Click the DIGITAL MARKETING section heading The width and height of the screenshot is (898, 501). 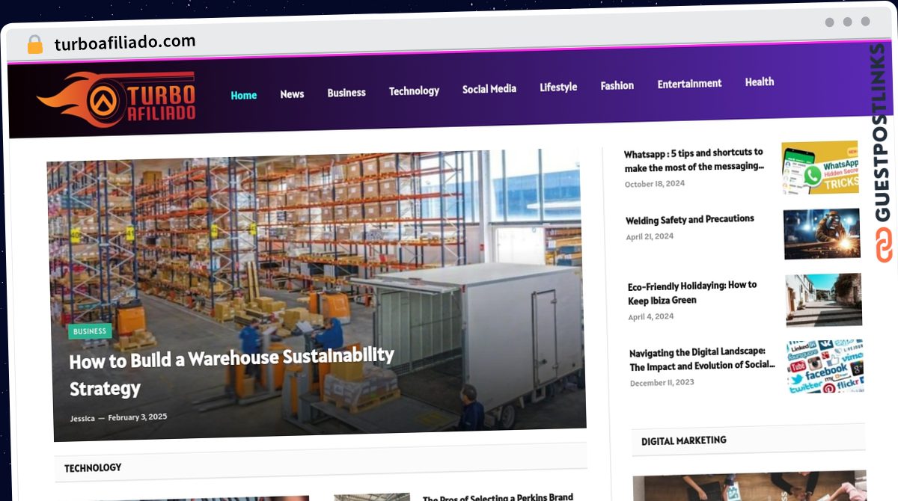684,441
